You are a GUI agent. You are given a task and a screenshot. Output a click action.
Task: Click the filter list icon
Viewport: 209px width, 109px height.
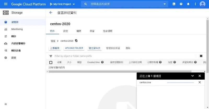click(51, 56)
